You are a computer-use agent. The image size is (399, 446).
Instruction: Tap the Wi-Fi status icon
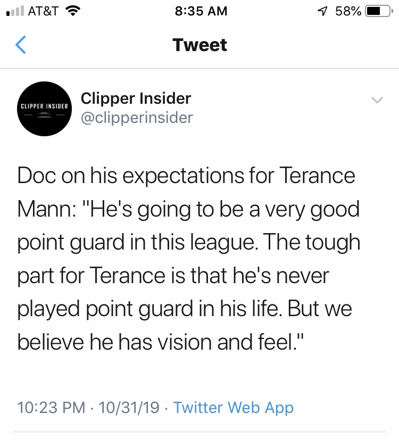pos(71,11)
